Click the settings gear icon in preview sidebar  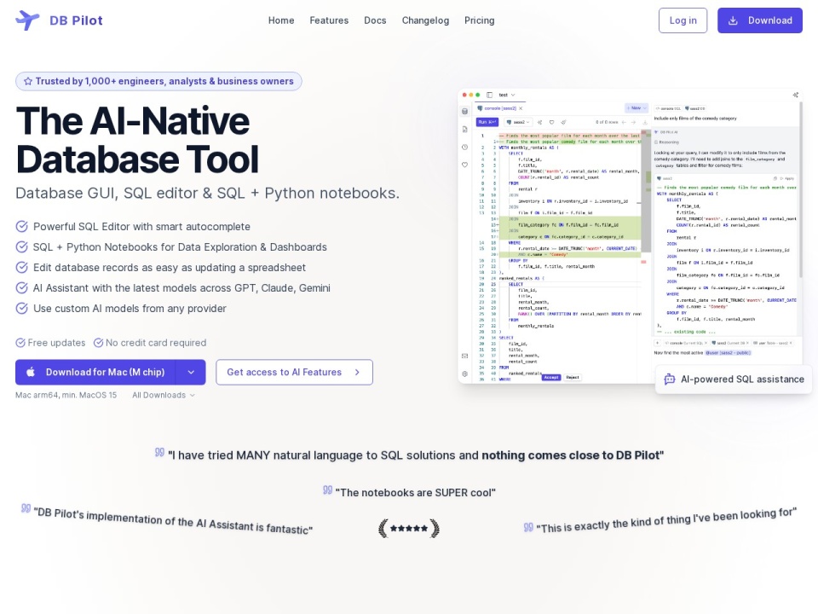(x=465, y=374)
